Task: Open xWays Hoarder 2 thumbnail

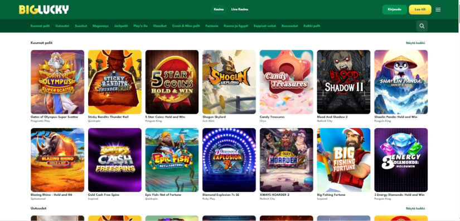Action: (287, 160)
